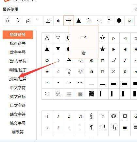Insert the large black circle from recently used
Screen dimensions: 137x142
[x=119, y=21]
